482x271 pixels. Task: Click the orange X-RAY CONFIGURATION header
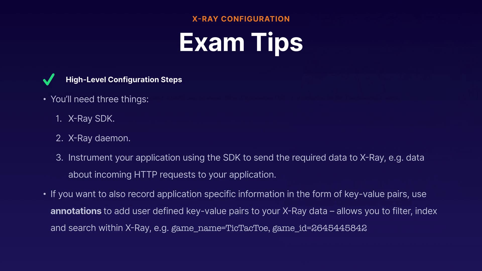241,19
